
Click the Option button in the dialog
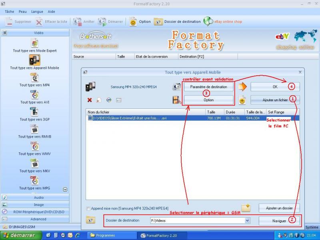[208, 100]
